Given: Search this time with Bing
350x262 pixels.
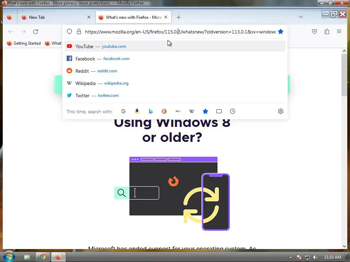Looking at the screenshot, I should tap(151, 111).
